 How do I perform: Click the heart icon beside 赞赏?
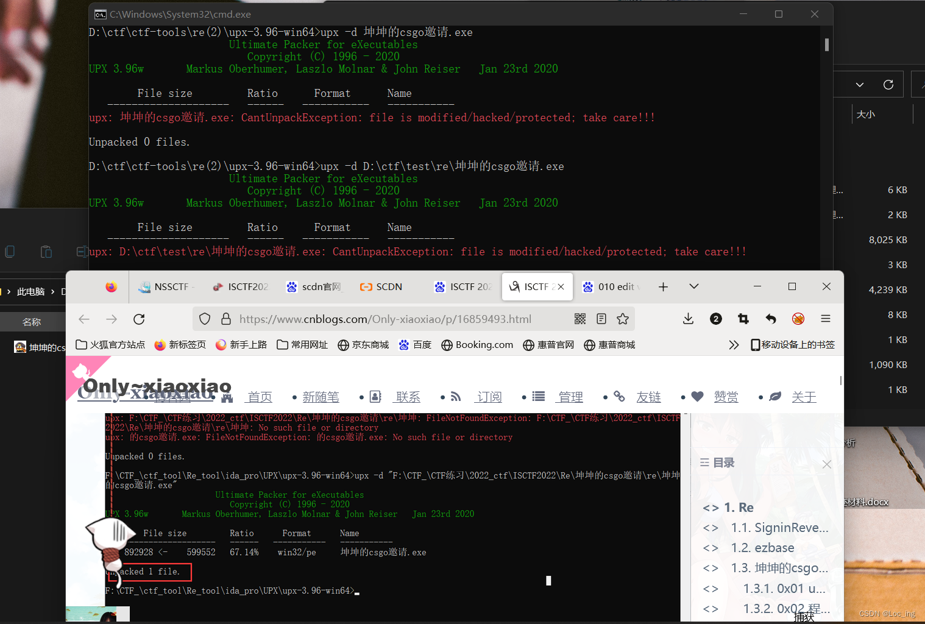click(696, 396)
